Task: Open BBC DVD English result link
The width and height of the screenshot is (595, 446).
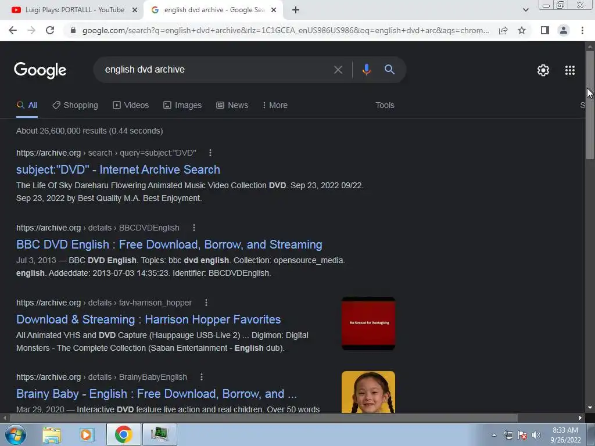Action: [x=169, y=244]
